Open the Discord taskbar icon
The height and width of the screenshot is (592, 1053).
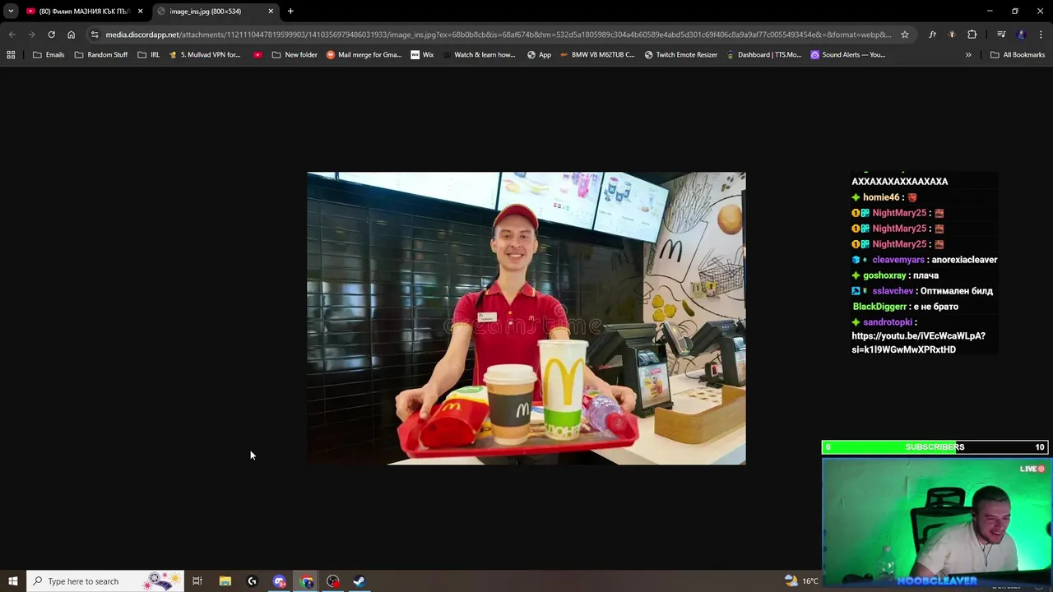point(279,581)
